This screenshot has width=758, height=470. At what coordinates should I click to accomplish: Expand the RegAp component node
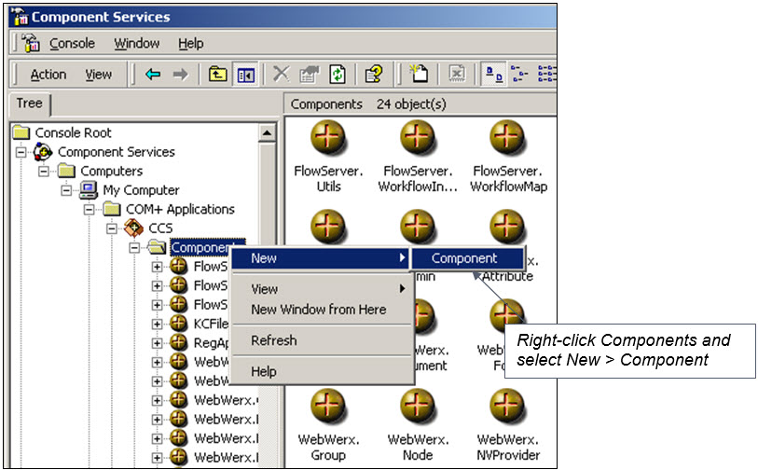tap(157, 343)
